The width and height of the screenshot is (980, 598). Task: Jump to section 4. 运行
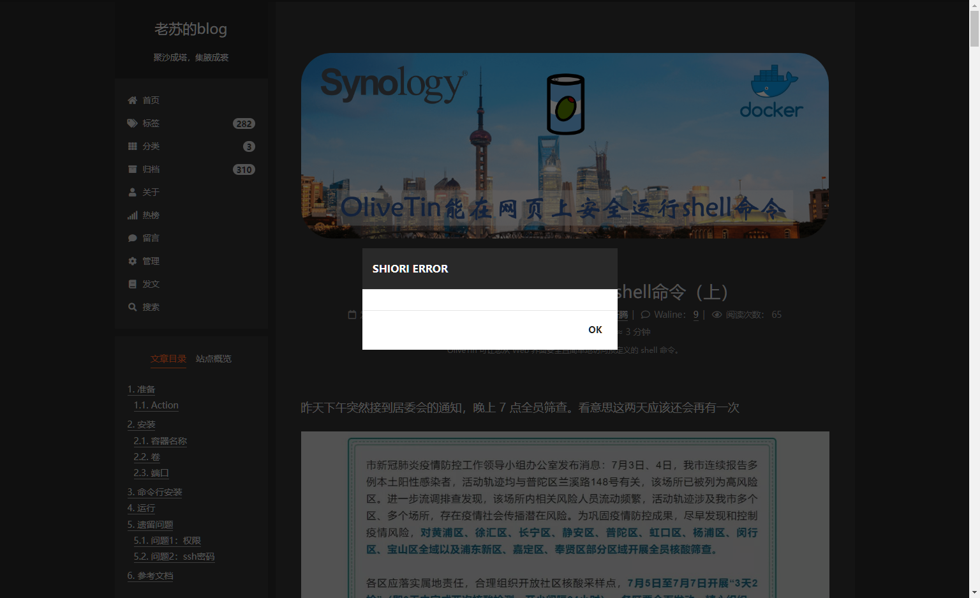click(141, 508)
